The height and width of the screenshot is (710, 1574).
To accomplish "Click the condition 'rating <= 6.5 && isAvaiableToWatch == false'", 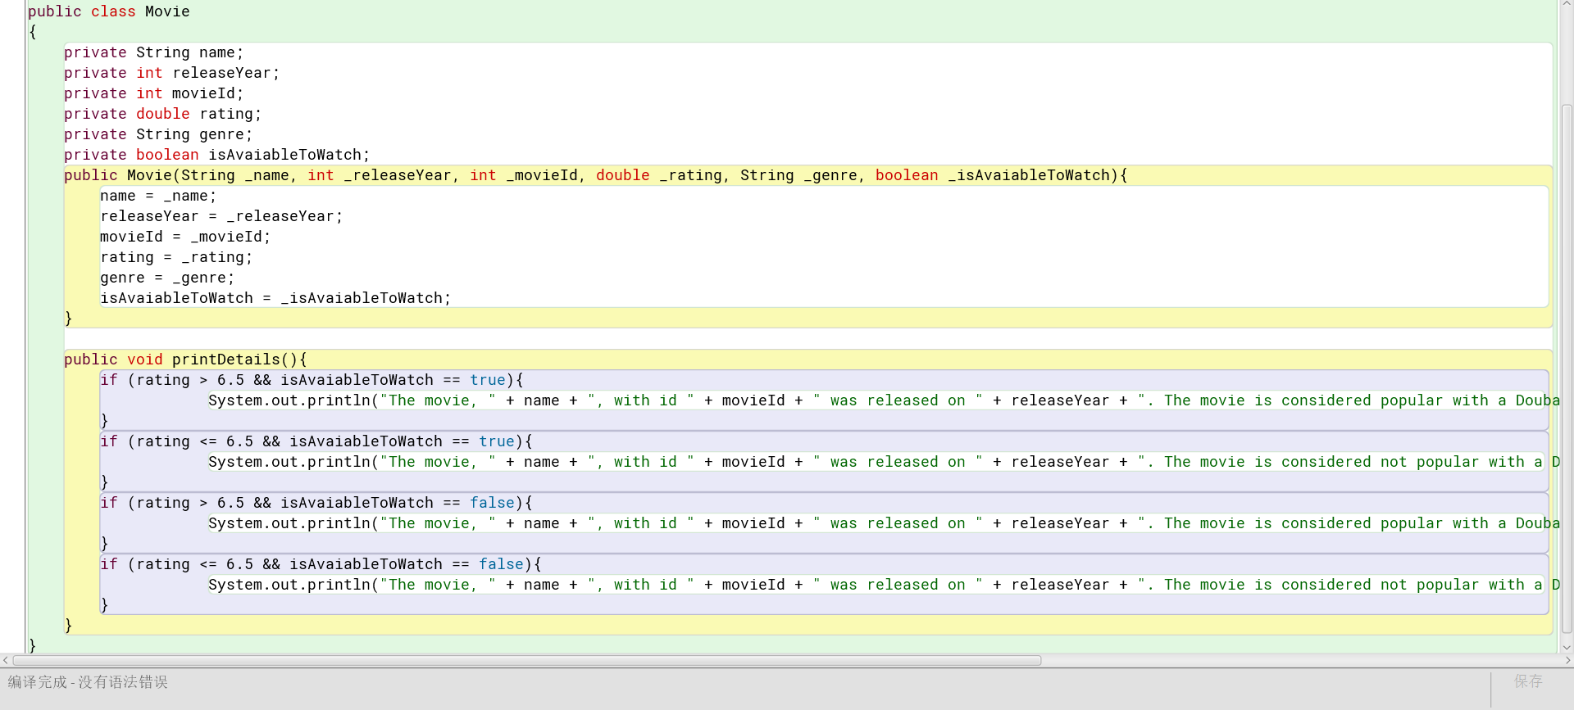I will (x=330, y=564).
